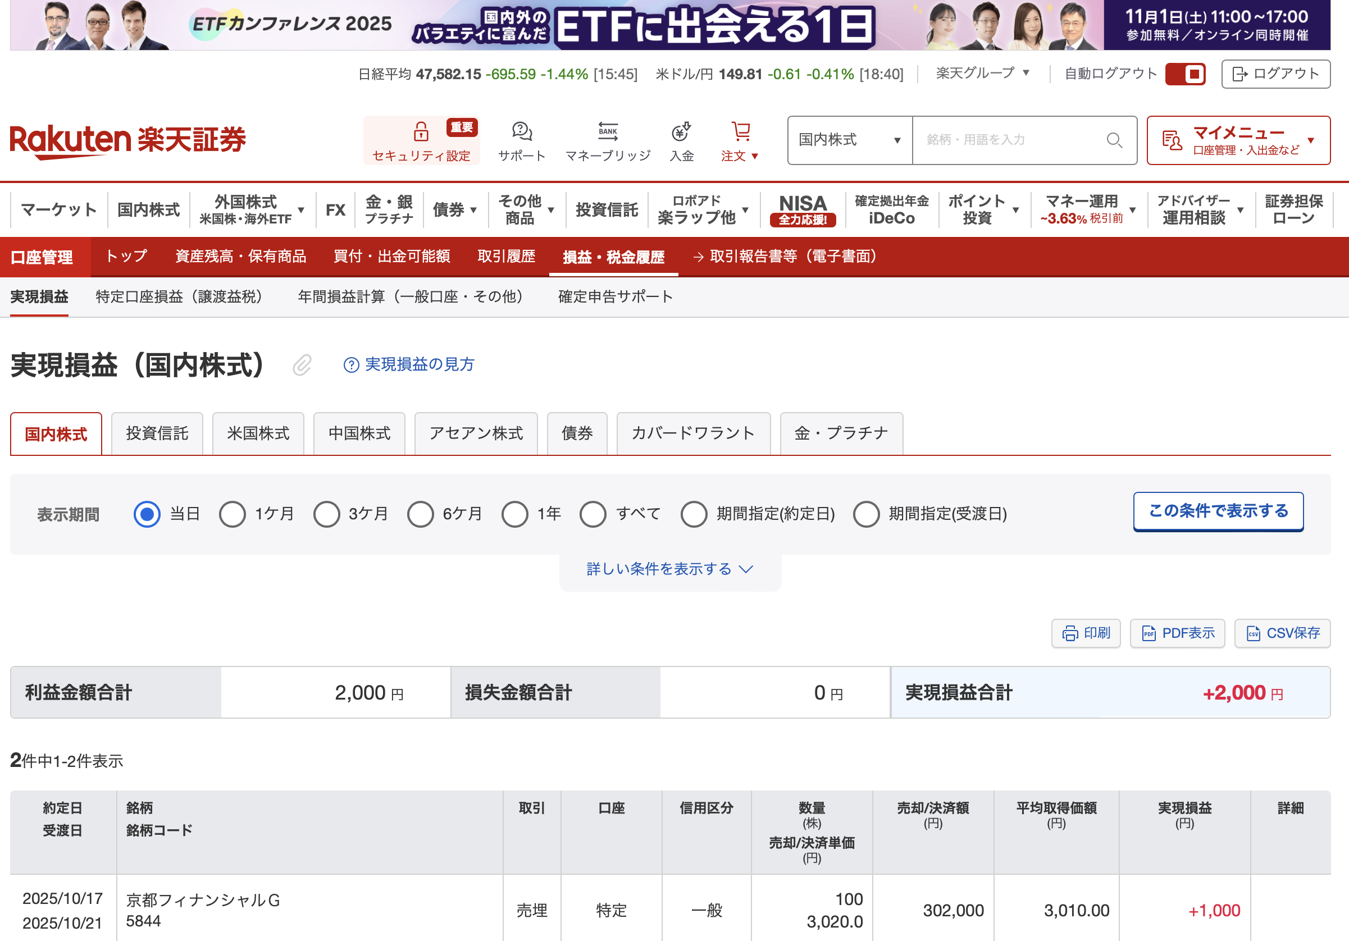The width and height of the screenshot is (1349, 941).
Task: Open the Support chat icon
Action: tap(521, 131)
